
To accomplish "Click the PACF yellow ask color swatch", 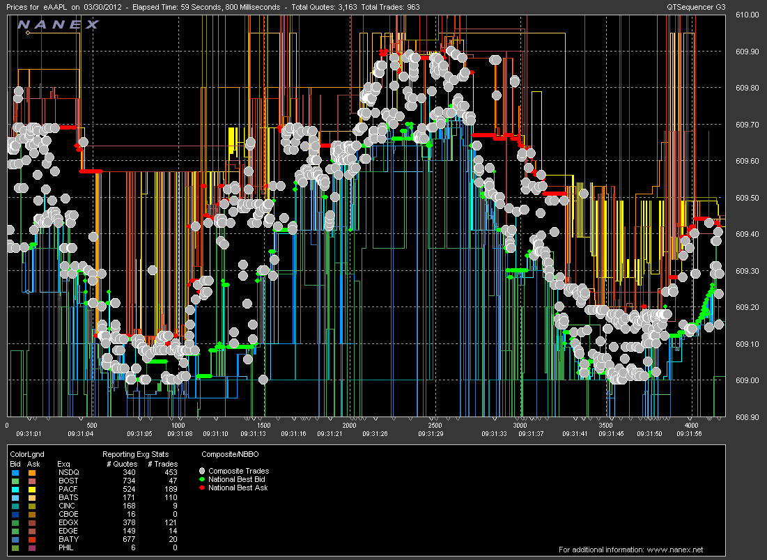I will [x=32, y=489].
